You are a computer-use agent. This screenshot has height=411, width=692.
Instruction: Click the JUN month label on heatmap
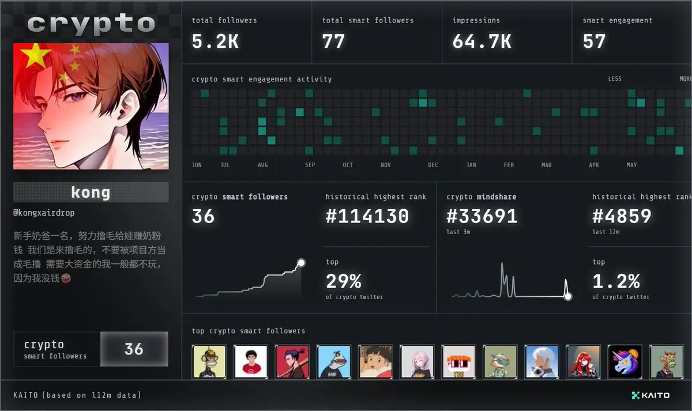[x=197, y=165]
